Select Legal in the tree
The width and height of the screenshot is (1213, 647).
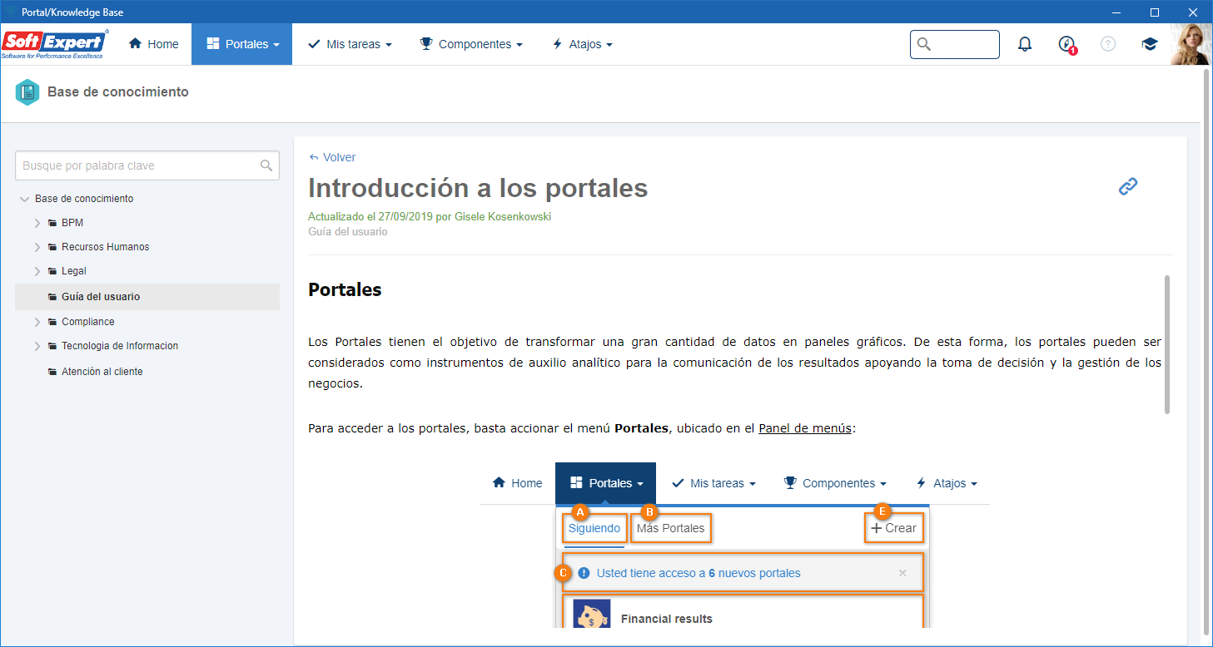pyautogui.click(x=74, y=271)
